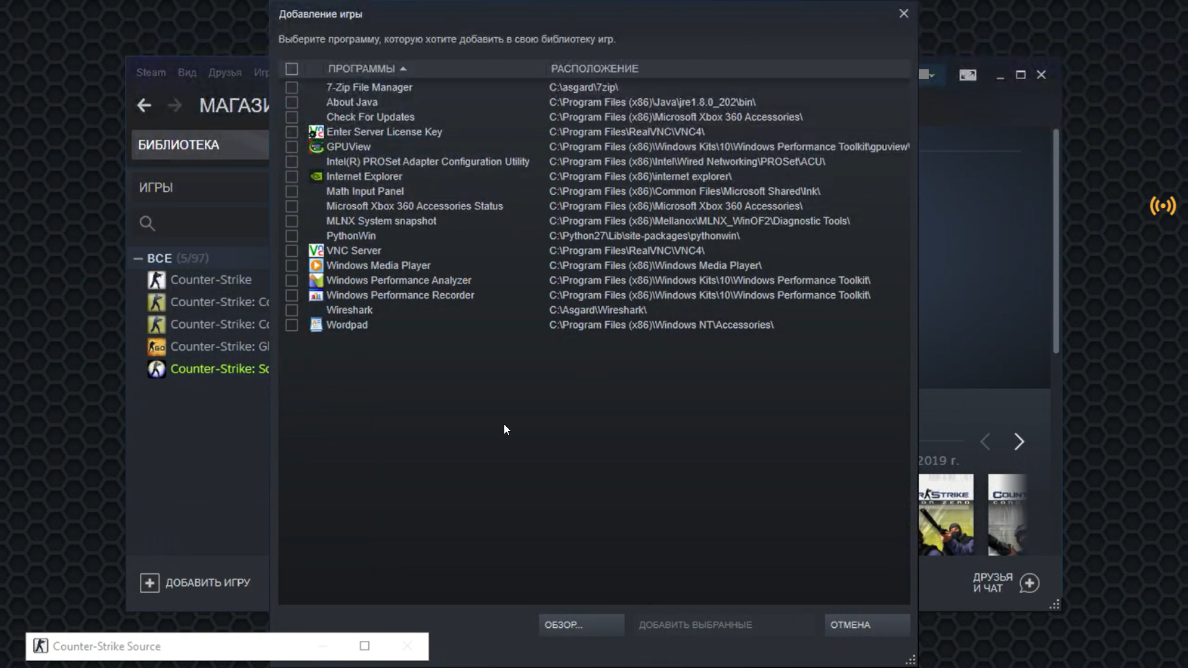Image resolution: width=1188 pixels, height=668 pixels.
Task: Open friends chat plus icon
Action: [1030, 583]
